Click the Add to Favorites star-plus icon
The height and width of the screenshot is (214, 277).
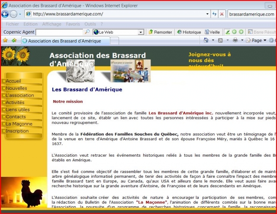(x=14, y=40)
